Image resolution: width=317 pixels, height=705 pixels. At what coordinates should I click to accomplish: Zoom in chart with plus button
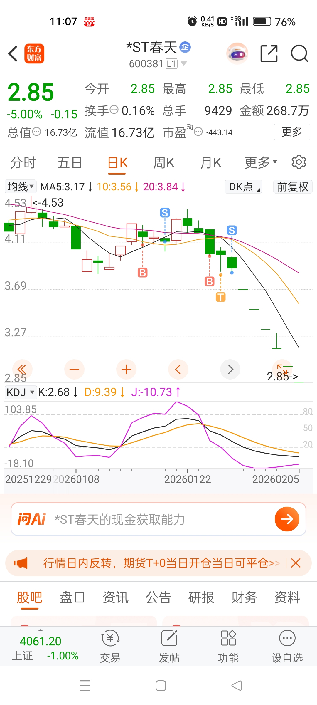[x=126, y=369]
